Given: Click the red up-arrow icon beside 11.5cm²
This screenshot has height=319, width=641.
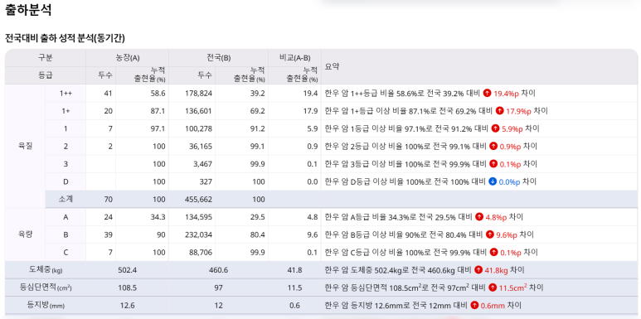Looking at the screenshot, I should point(493,288).
